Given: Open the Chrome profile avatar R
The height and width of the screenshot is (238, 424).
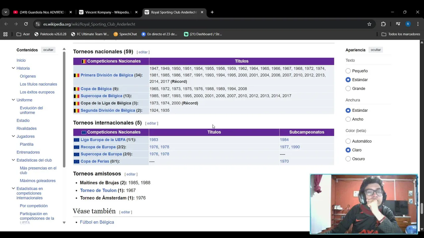Looking at the screenshot, I should pyautogui.click(x=408, y=24).
